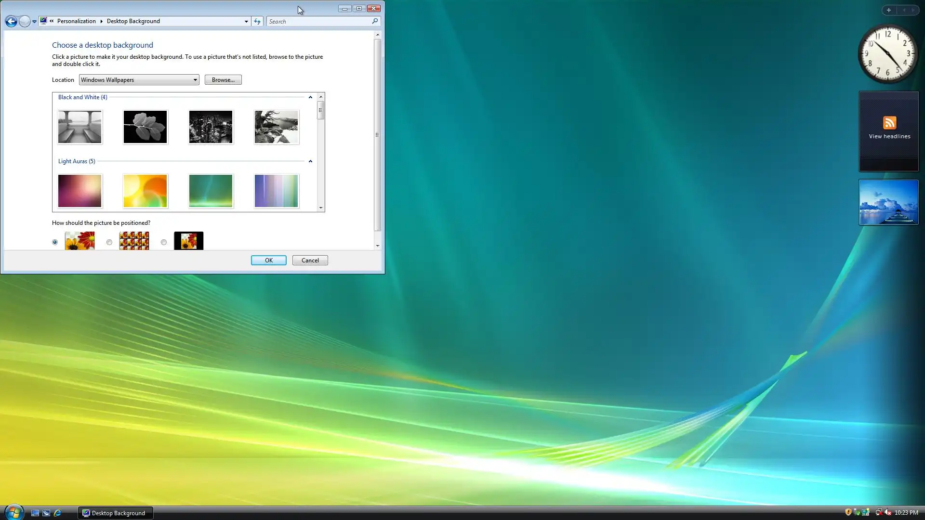Open the Windows Wallpapers location dropdown
Image resolution: width=925 pixels, height=520 pixels.
(x=139, y=80)
